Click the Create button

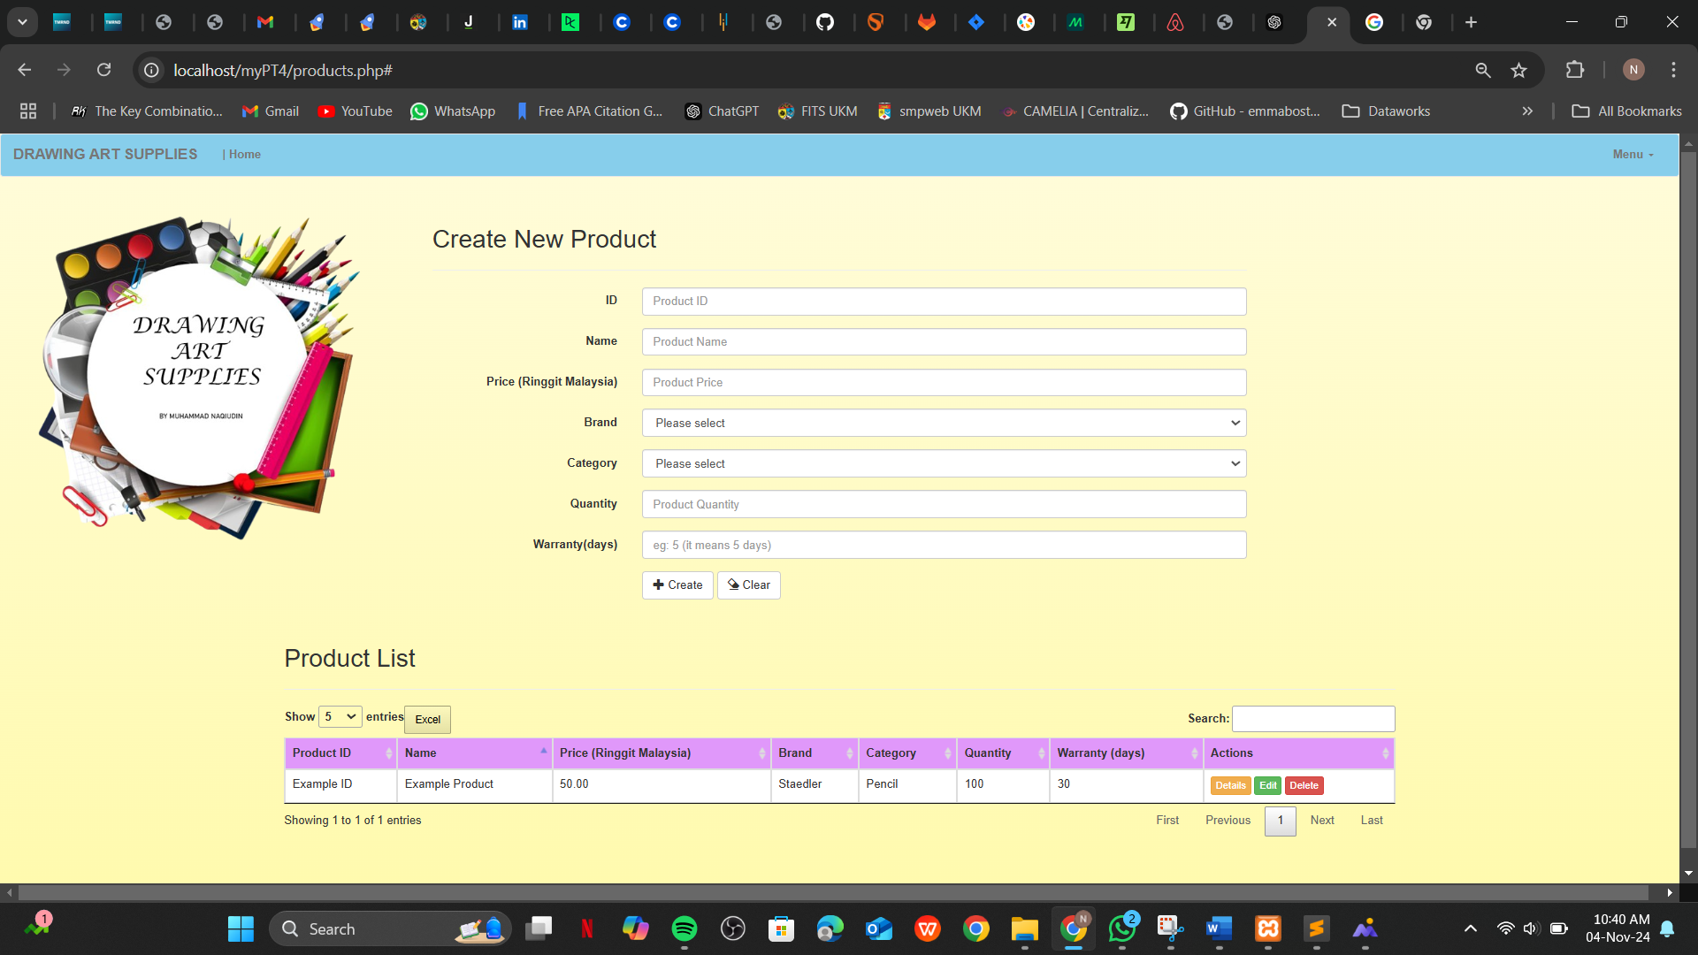677,584
